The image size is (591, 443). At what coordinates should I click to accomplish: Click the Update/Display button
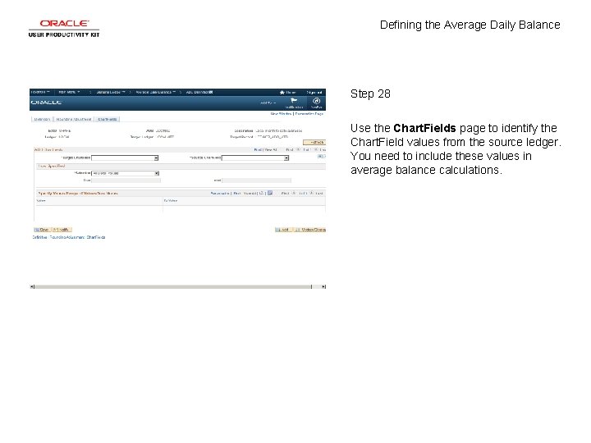tap(309, 230)
